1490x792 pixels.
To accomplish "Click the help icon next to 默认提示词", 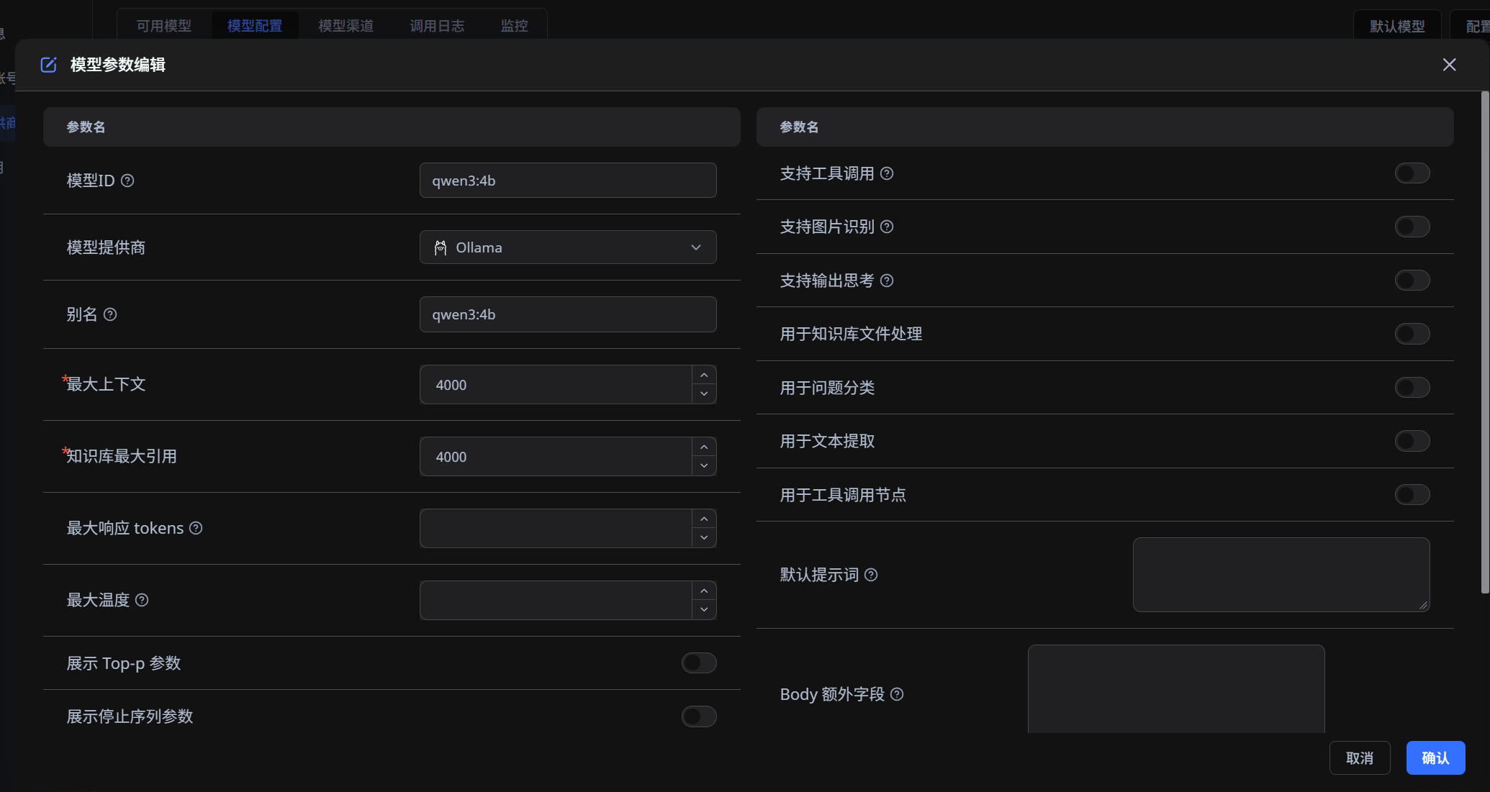I will click(872, 575).
